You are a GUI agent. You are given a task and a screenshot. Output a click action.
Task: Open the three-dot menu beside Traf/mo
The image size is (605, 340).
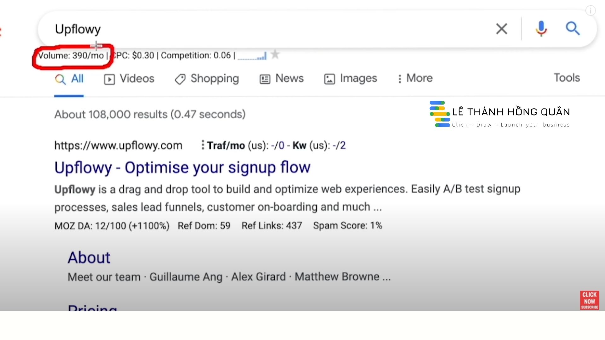pyautogui.click(x=203, y=145)
